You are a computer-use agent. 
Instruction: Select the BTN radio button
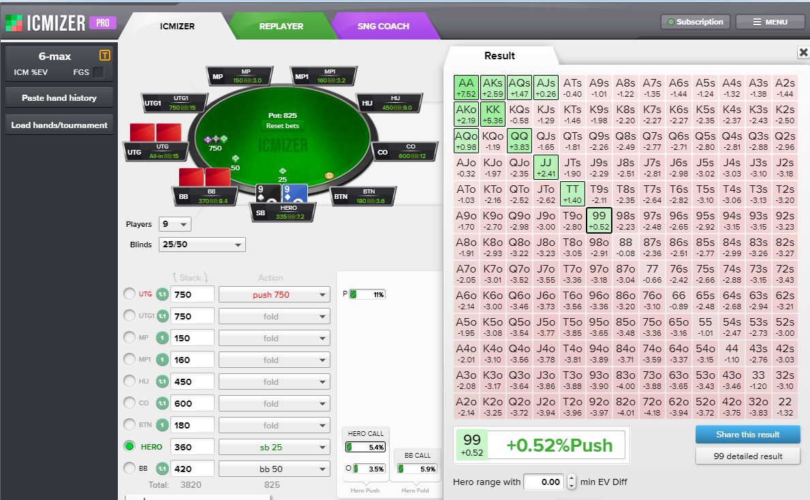point(129,424)
